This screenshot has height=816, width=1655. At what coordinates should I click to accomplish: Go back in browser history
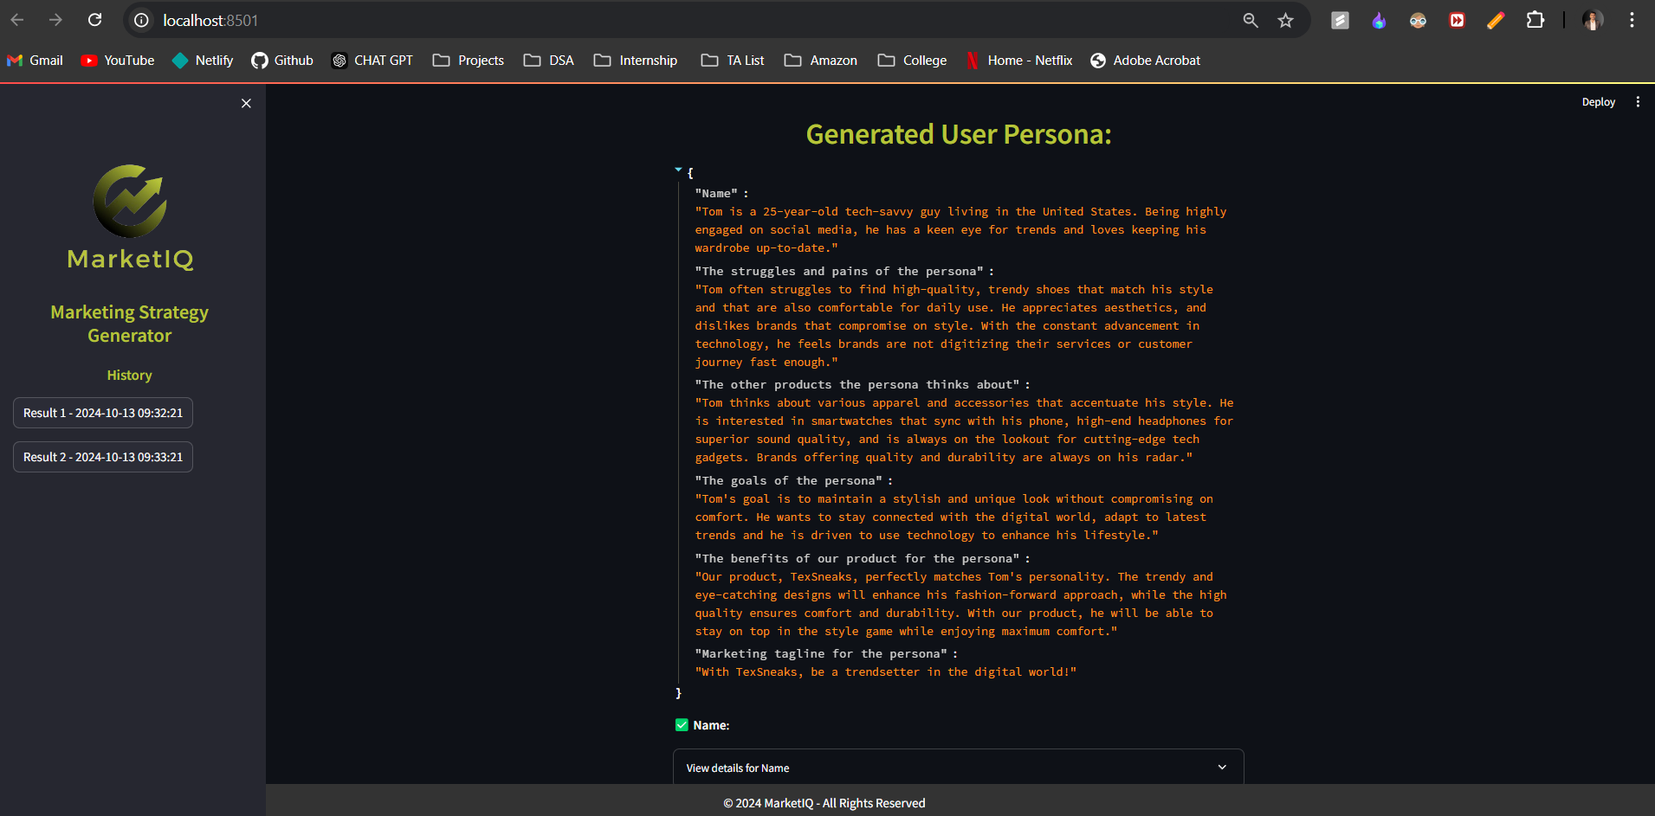(x=17, y=20)
